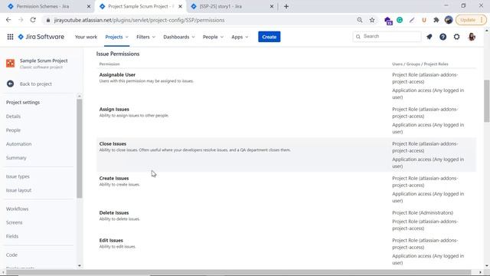Open the Chrome three-dot menu
Screen dimensions: 490x276
point(482,20)
